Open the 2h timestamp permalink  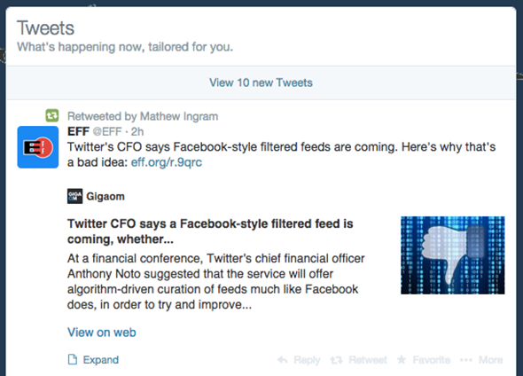tap(137, 131)
